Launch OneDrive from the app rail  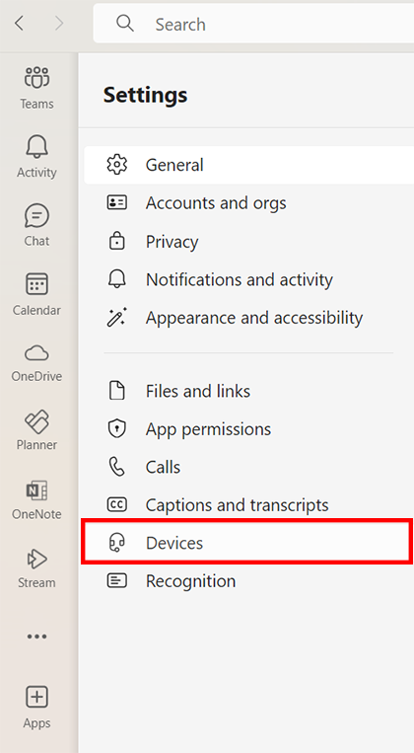tap(36, 362)
